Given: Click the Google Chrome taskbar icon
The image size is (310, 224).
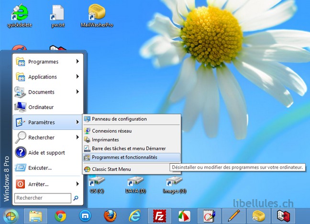Looking at the screenshot, I should coord(60,216).
